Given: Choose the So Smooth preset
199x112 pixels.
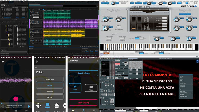Looking at the screenshot, I should pos(50,91).
